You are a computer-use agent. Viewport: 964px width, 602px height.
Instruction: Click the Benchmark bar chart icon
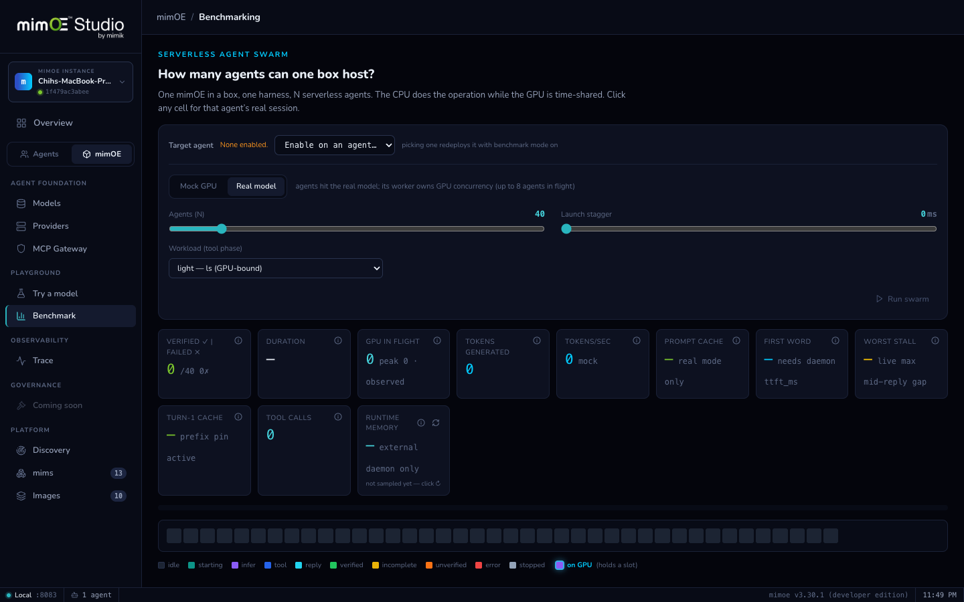[21, 316]
